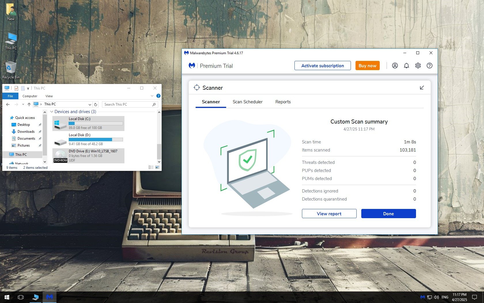Go back in File Explorer

point(8,104)
